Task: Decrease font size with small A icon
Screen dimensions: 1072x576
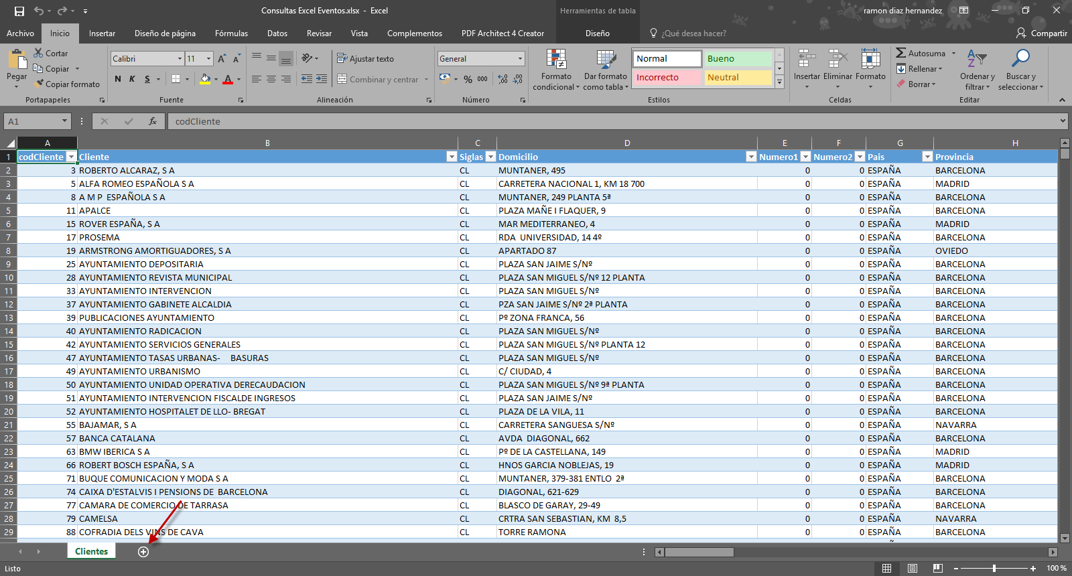Action: (237, 59)
